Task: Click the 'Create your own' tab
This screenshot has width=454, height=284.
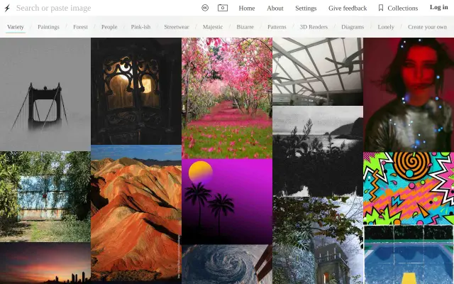Action: (x=427, y=27)
